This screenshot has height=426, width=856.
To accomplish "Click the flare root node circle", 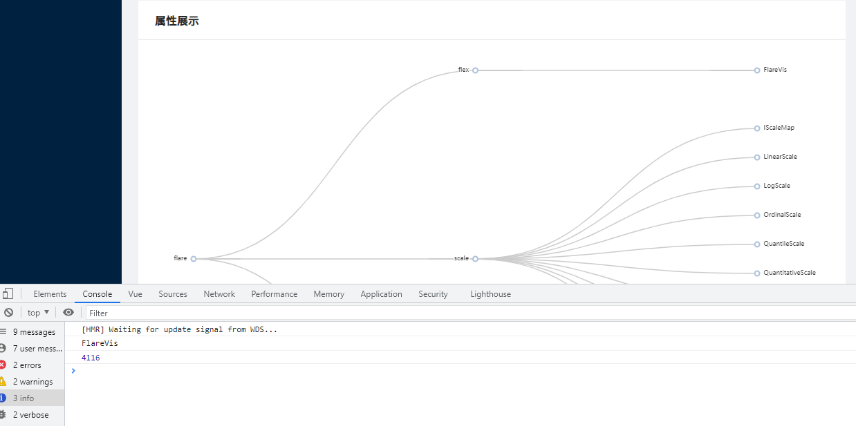I will 194,259.
